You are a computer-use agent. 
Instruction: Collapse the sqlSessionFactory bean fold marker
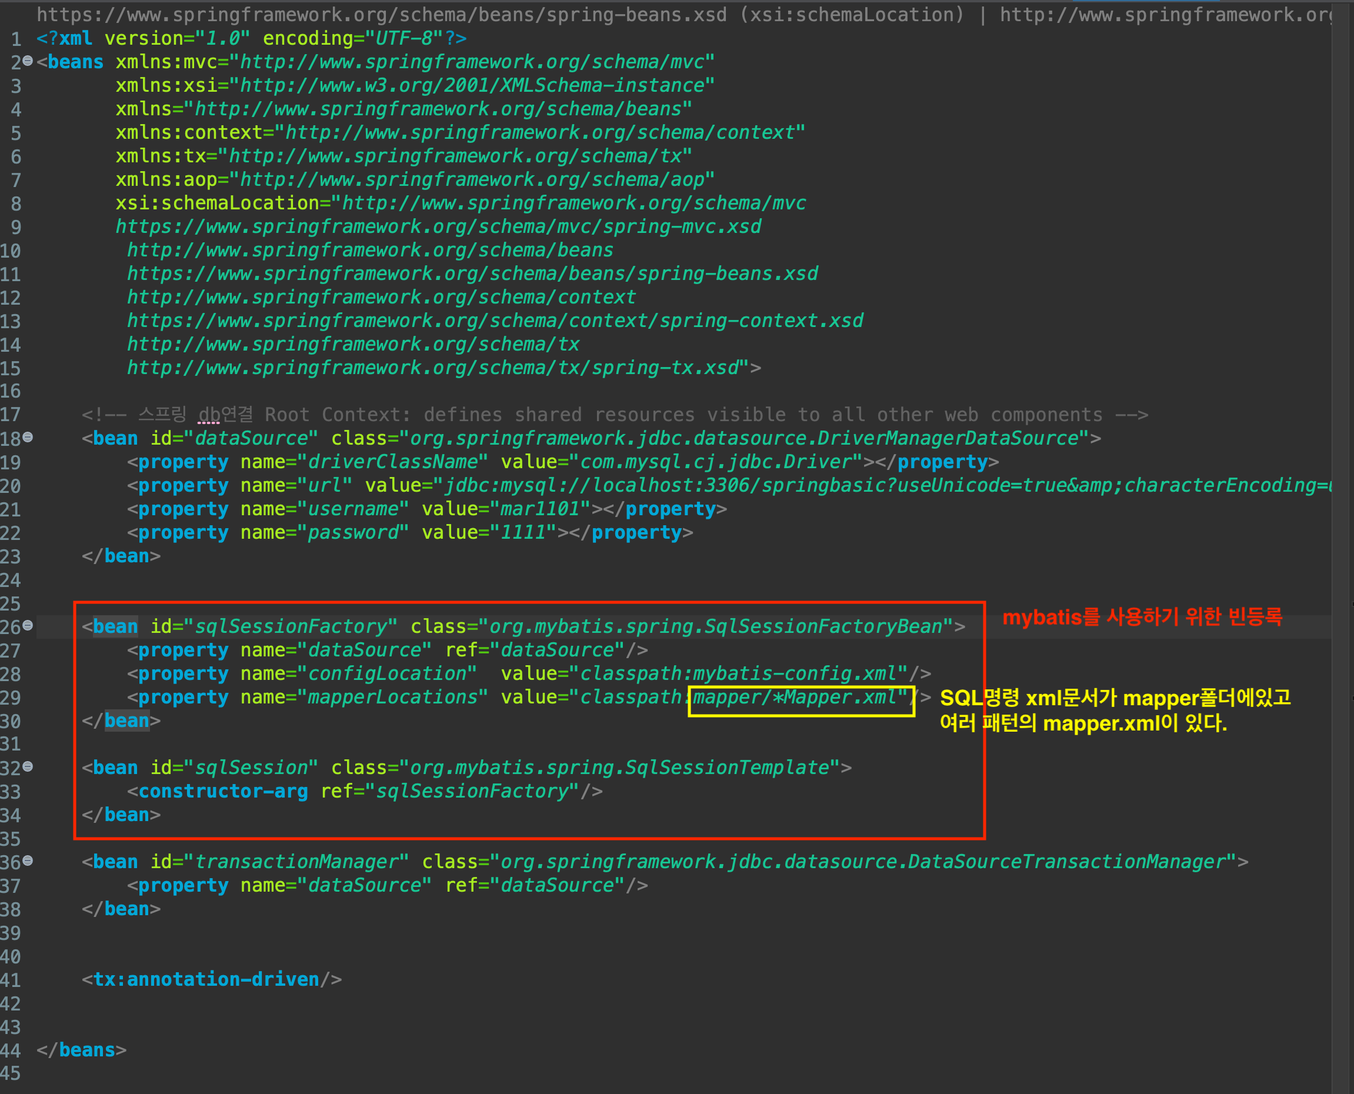pos(28,625)
